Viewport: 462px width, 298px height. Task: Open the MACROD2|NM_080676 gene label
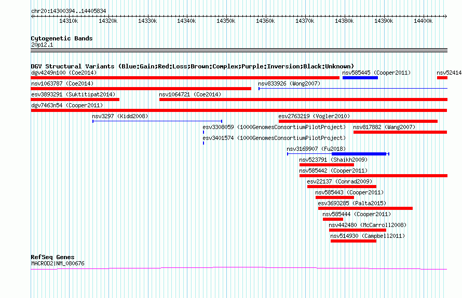tap(58, 263)
